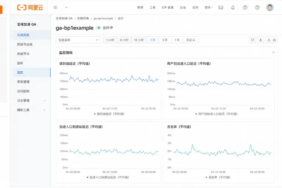Screen dimensions: 282x188
Task: Click the Alibaba Cloud logo
Action: pyautogui.click(x=30, y=7)
